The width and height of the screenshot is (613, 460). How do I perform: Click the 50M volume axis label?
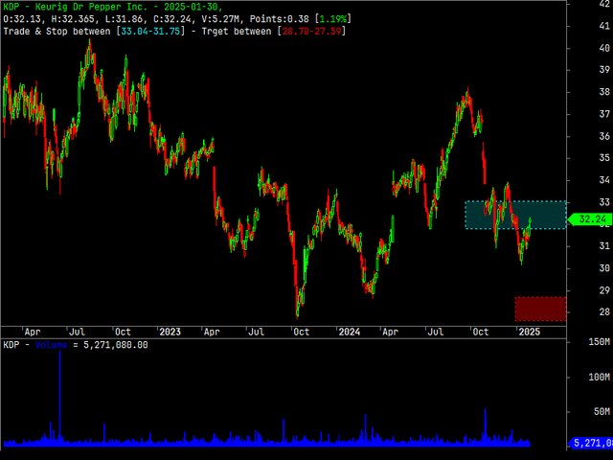pyautogui.click(x=602, y=411)
